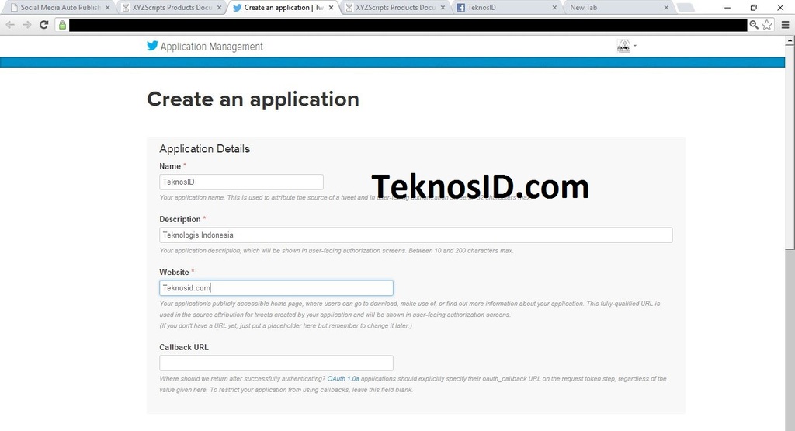The width and height of the screenshot is (795, 431).
Task: Click the scrollbar up arrow
Action: [790, 42]
